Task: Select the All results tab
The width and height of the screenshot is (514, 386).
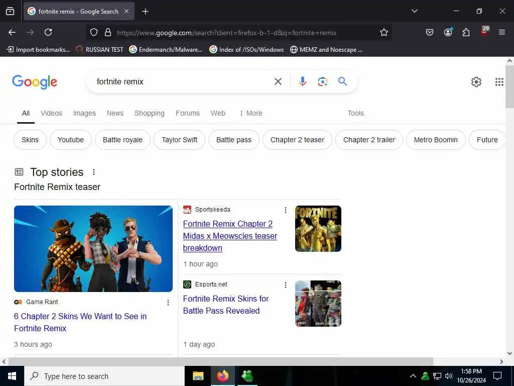Action: [26, 113]
